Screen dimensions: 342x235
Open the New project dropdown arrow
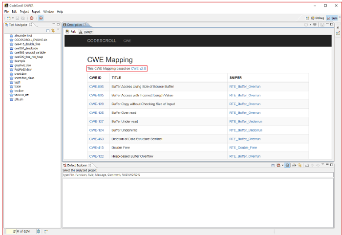point(13,18)
